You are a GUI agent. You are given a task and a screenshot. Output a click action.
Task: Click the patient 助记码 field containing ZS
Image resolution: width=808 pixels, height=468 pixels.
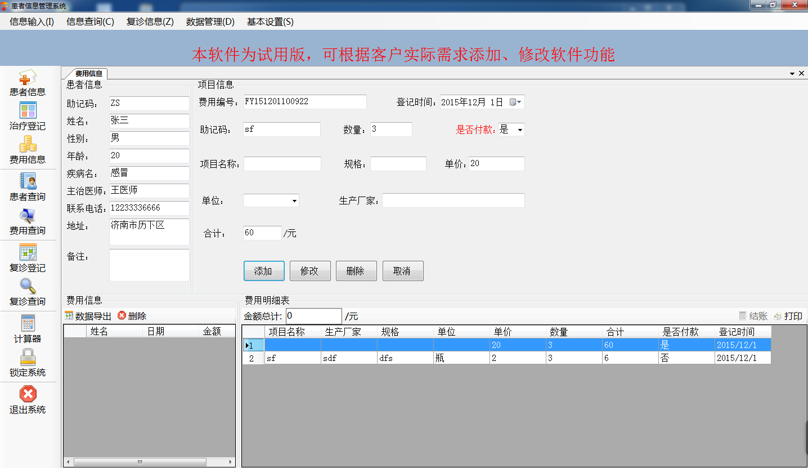coord(149,103)
